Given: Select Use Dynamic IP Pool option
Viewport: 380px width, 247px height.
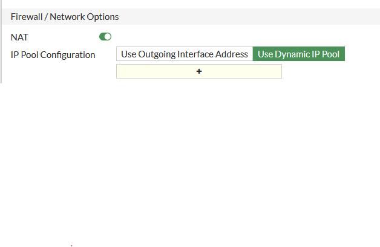Looking at the screenshot, I should (299, 54).
